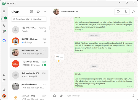The width and height of the screenshot is (138, 100).
Task: Click the Today date separator
Action: pos(94,66)
